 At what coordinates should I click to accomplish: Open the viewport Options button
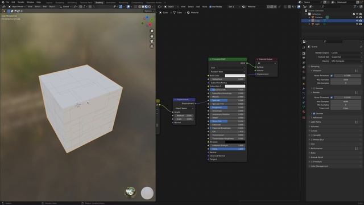click(148, 11)
